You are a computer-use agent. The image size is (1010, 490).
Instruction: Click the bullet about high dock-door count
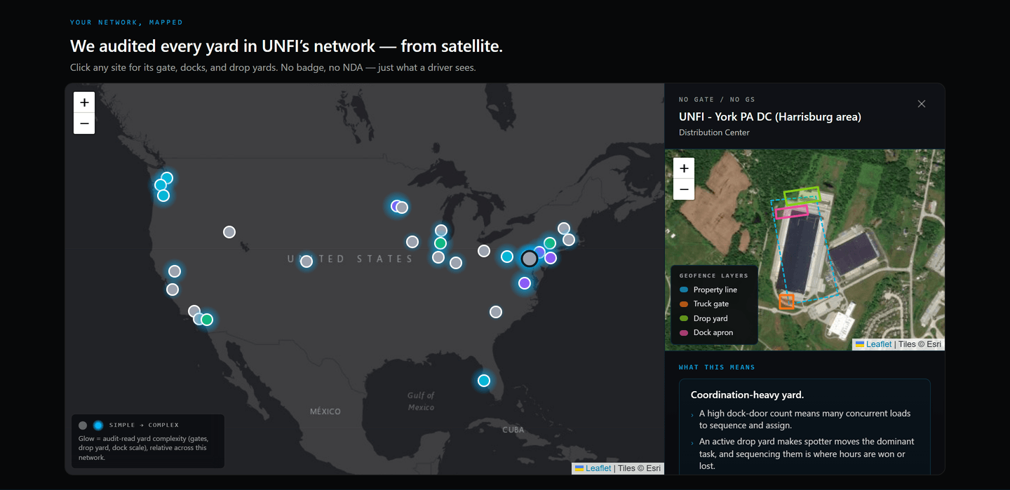[x=805, y=419]
